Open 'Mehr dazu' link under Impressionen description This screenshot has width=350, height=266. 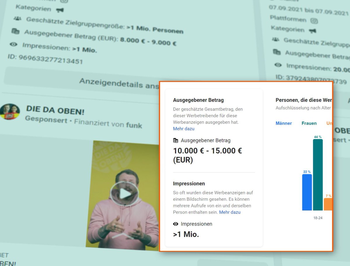click(230, 212)
